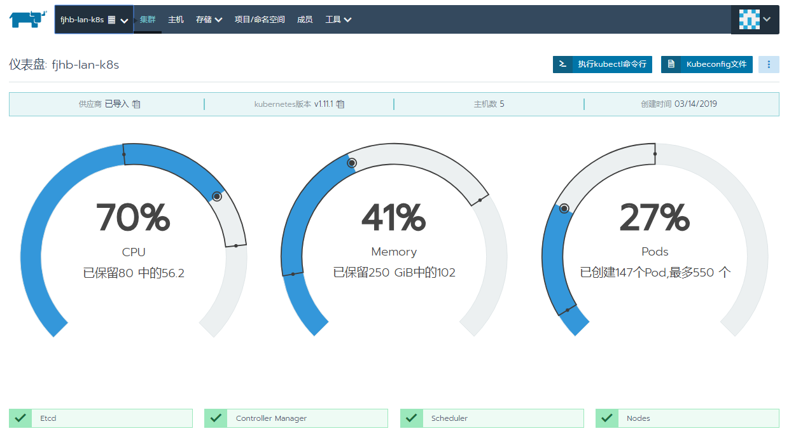Click the CPU gauge circular marker

point(217,196)
